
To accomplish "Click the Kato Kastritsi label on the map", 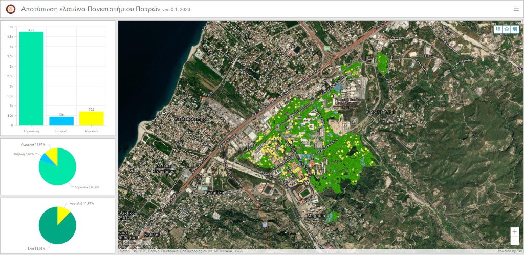I will click(x=380, y=112).
